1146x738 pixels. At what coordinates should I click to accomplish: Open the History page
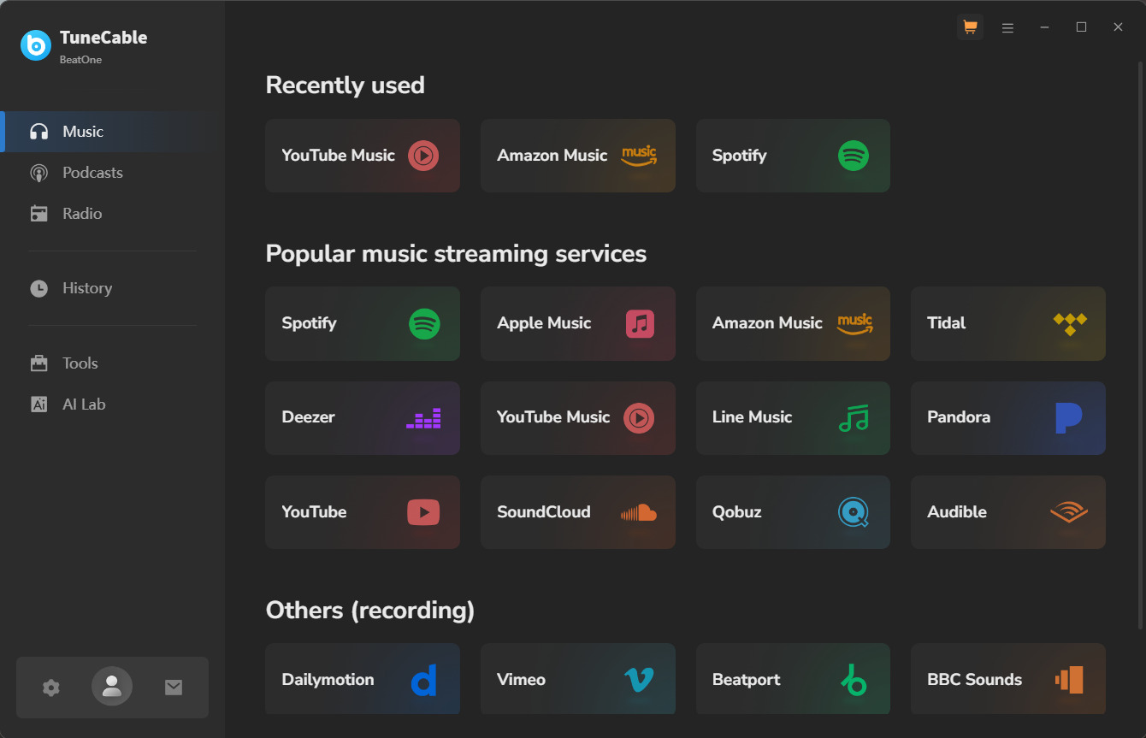[86, 288]
